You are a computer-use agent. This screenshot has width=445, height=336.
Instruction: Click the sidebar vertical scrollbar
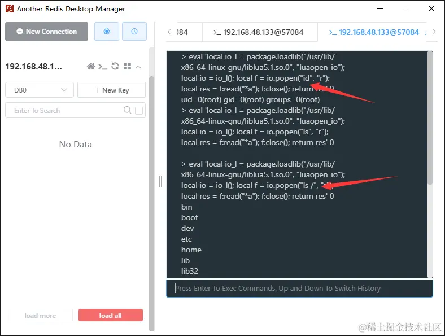tap(151, 203)
